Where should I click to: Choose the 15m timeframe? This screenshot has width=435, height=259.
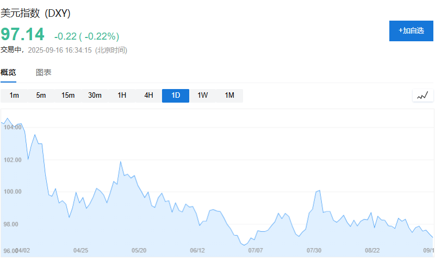[x=68, y=96]
